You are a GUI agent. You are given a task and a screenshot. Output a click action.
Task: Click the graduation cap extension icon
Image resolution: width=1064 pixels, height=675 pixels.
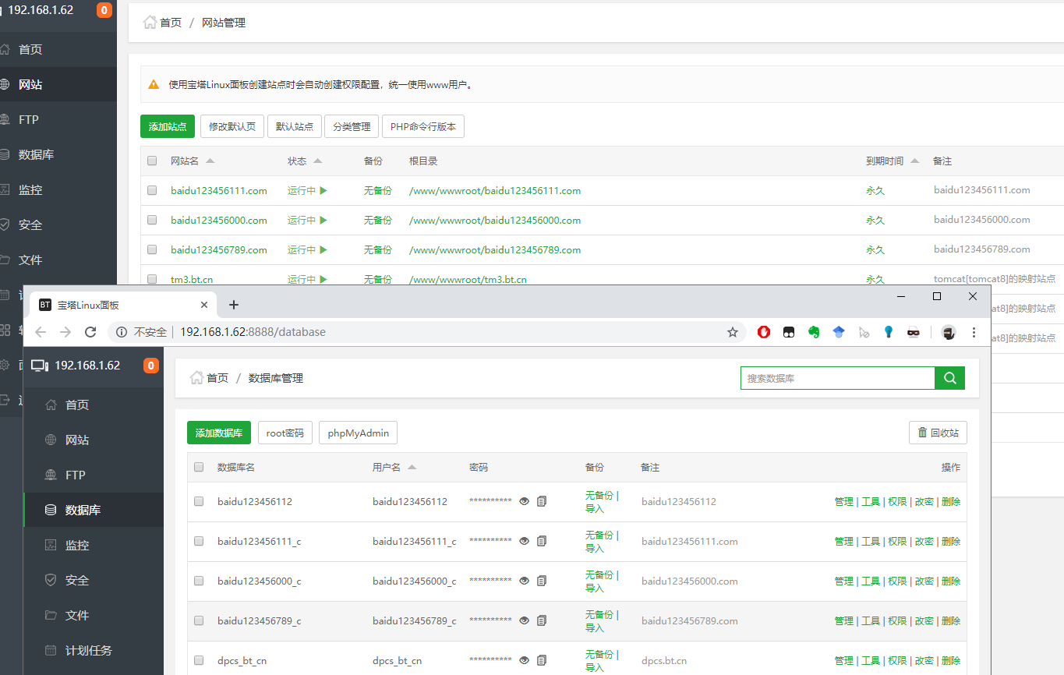839,332
